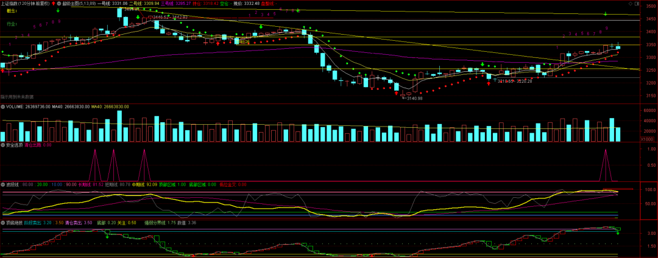Click the 3140.98 low price label
Image resolution: width=658 pixels, height=258 pixels.
pos(414,98)
